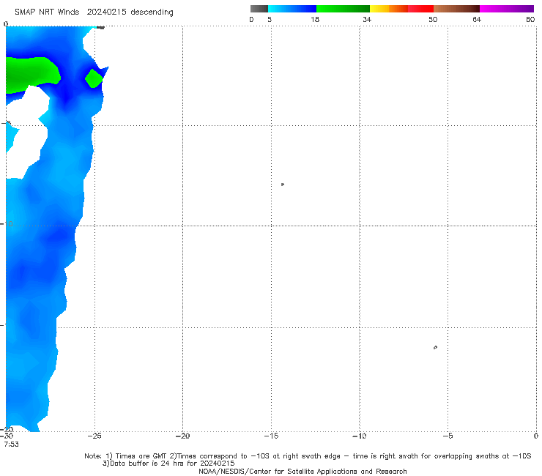The width and height of the screenshot is (542, 476).
Task: Click the longitude label '-5' on the bottom axis
Action: click(x=448, y=436)
